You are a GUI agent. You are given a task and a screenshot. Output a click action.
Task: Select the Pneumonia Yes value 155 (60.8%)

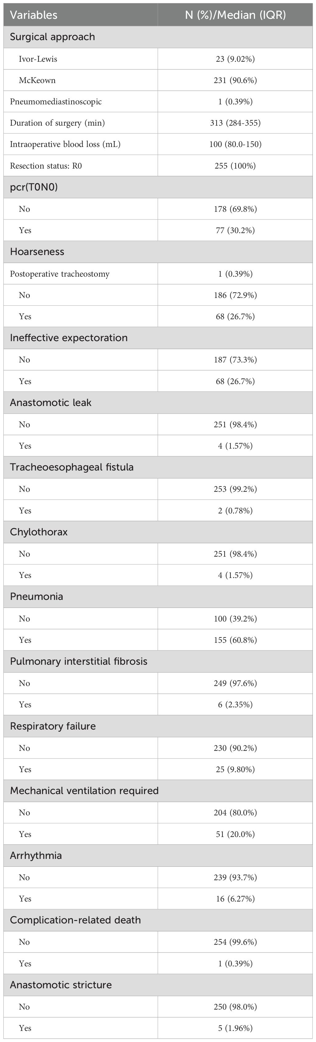pos(235,640)
